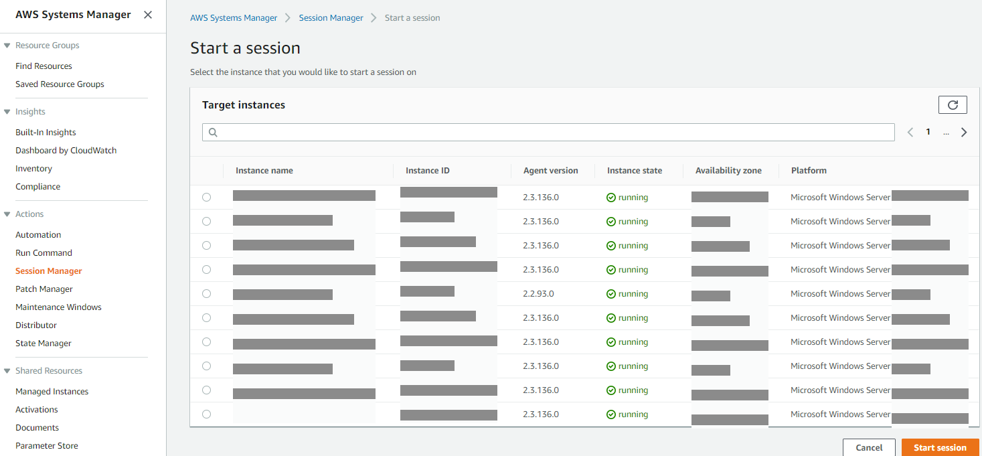The height and width of the screenshot is (456, 982).
Task: Go to the previous page of instances
Action: tap(910, 132)
